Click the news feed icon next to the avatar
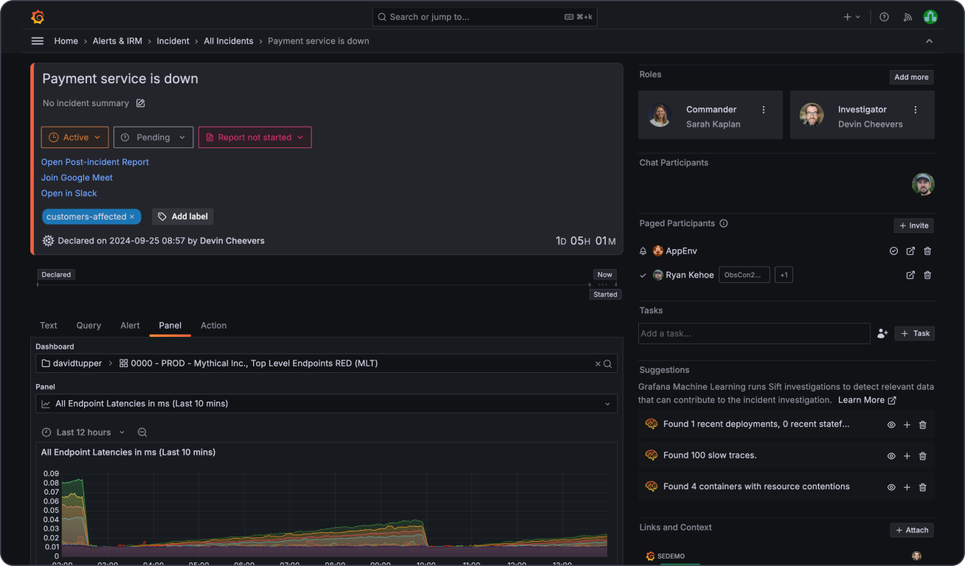The image size is (965, 566). pyautogui.click(x=907, y=16)
